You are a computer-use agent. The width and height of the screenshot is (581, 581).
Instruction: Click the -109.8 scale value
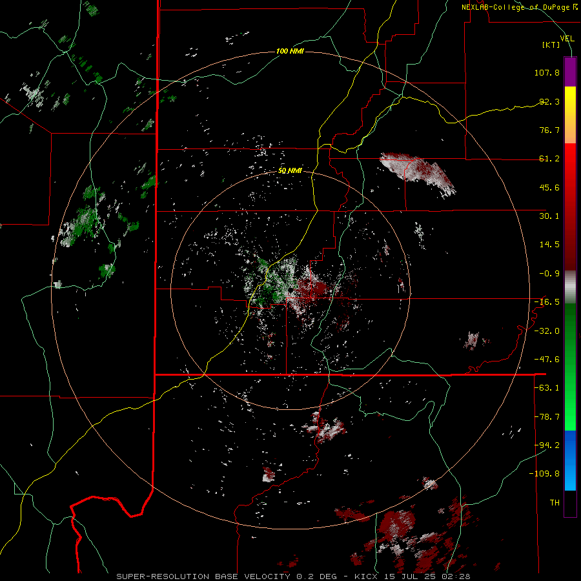coord(544,474)
